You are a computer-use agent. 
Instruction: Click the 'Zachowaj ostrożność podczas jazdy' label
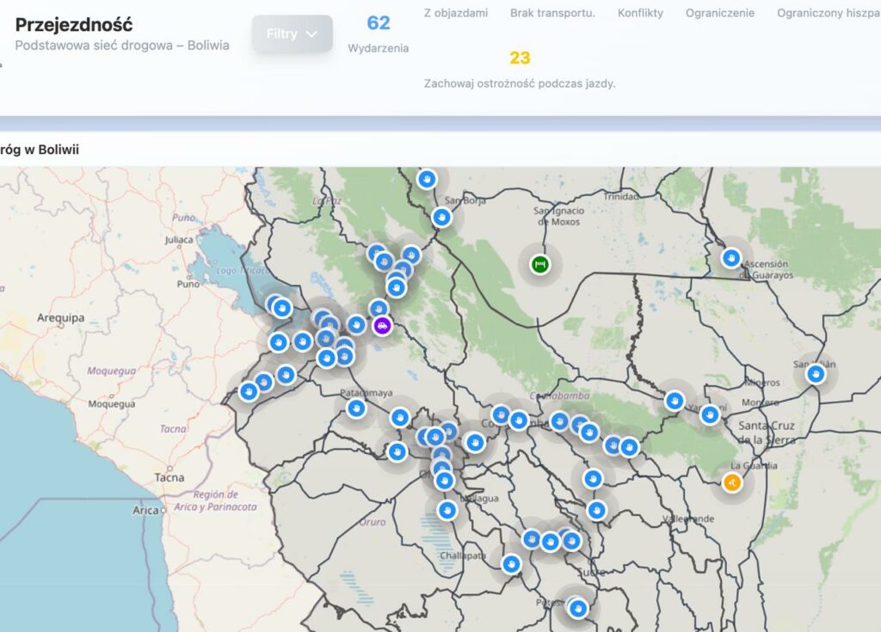(x=520, y=83)
